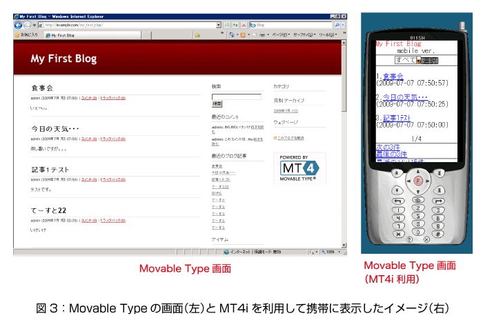Click the vertical scrollbar thumb in browser
This screenshot has width=483, height=320.
pyautogui.click(x=344, y=79)
